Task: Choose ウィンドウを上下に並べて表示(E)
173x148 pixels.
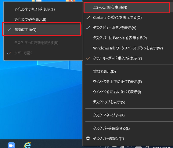Action: click(x=128, y=82)
